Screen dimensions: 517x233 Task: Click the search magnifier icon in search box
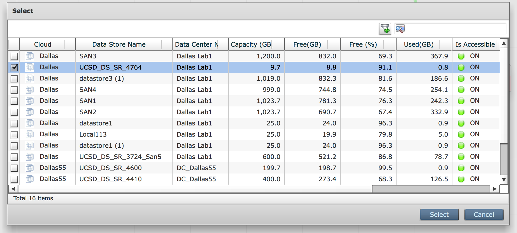coord(400,29)
